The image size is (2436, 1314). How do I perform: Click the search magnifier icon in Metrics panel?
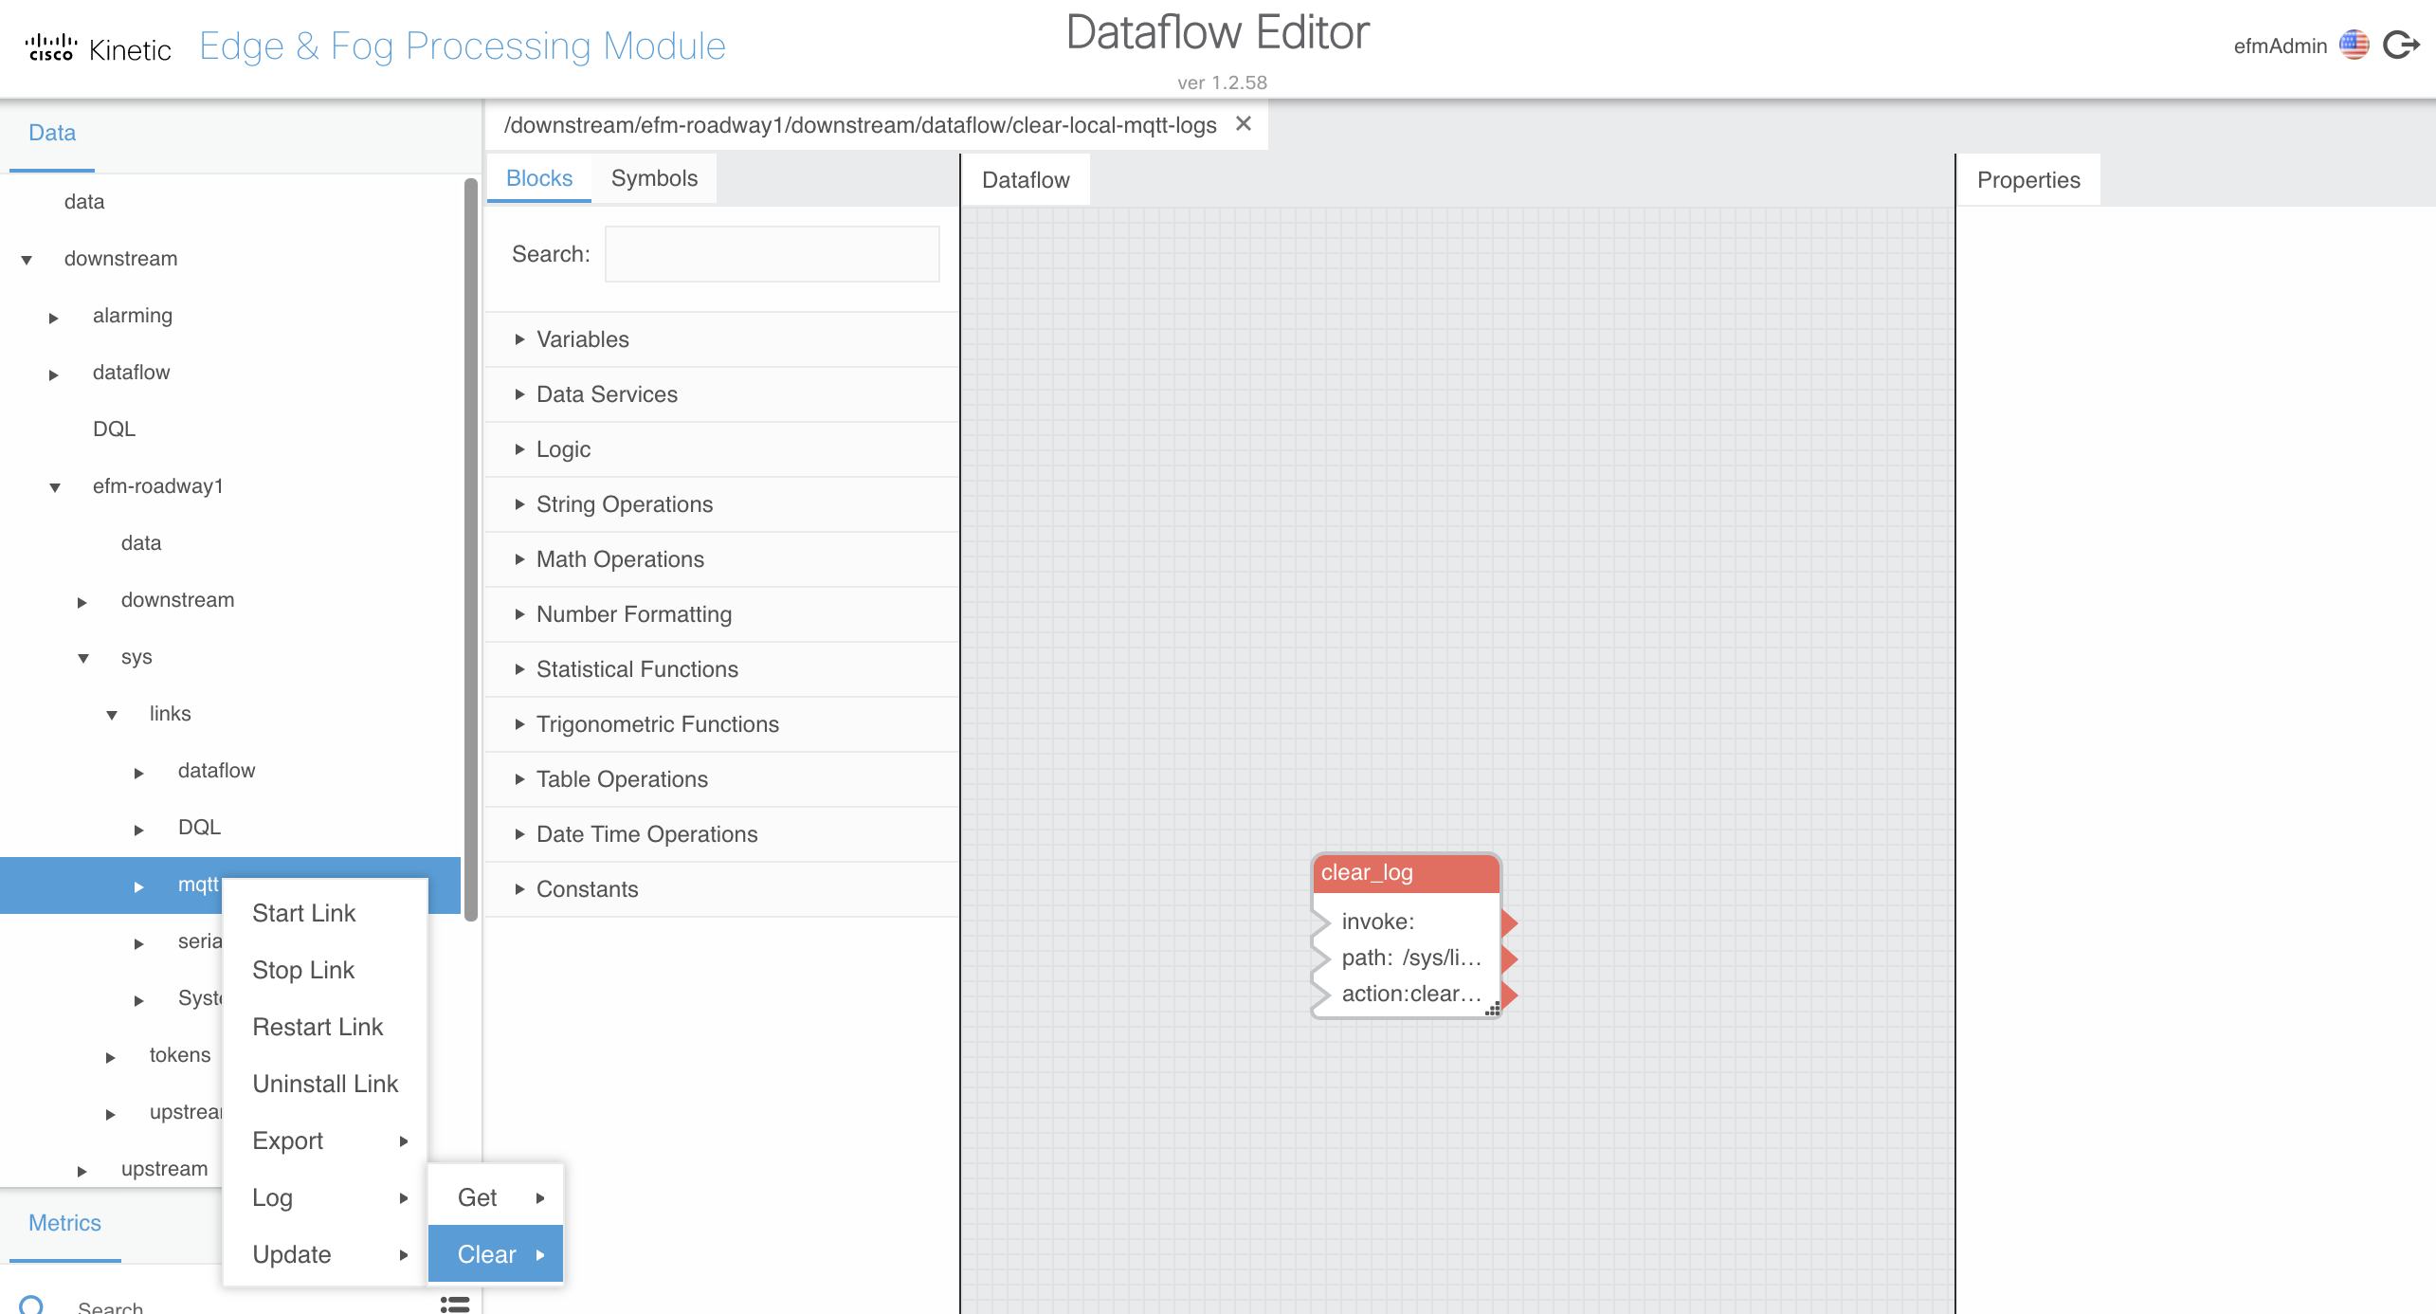coord(31,1305)
